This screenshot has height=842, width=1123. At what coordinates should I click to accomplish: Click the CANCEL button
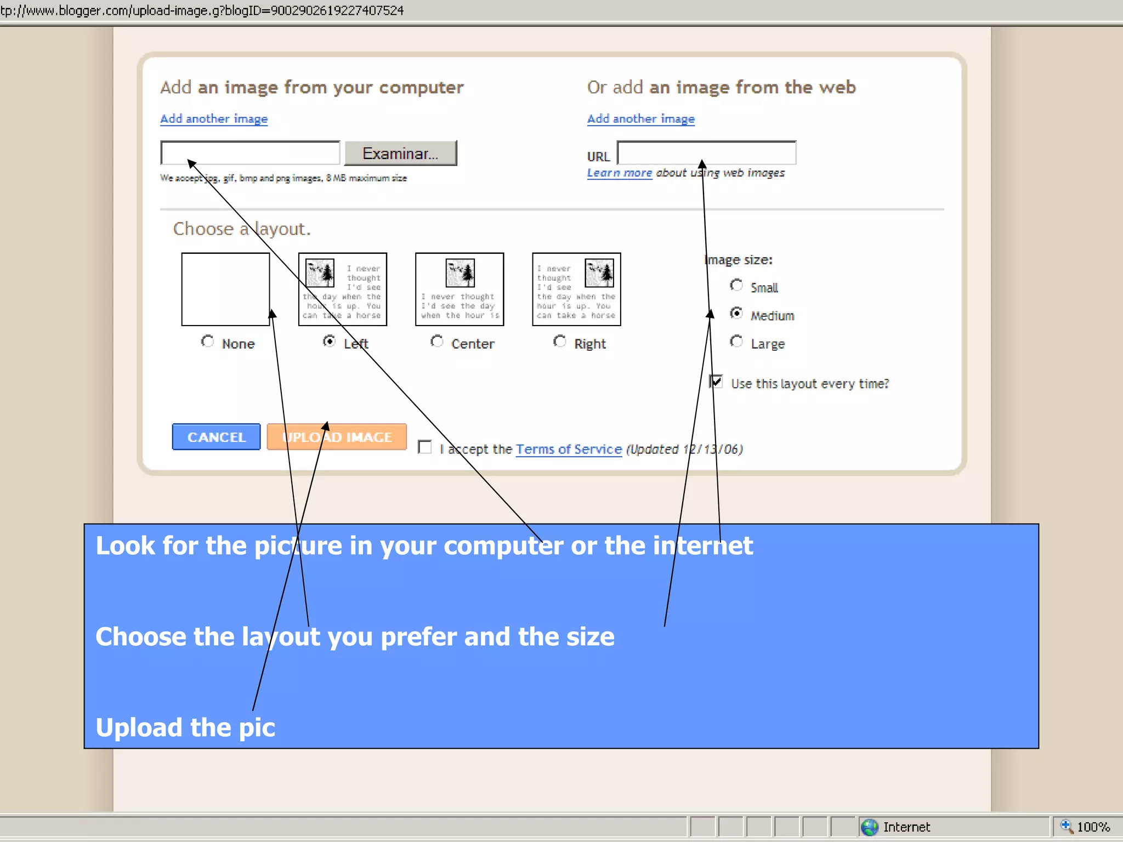tap(217, 437)
